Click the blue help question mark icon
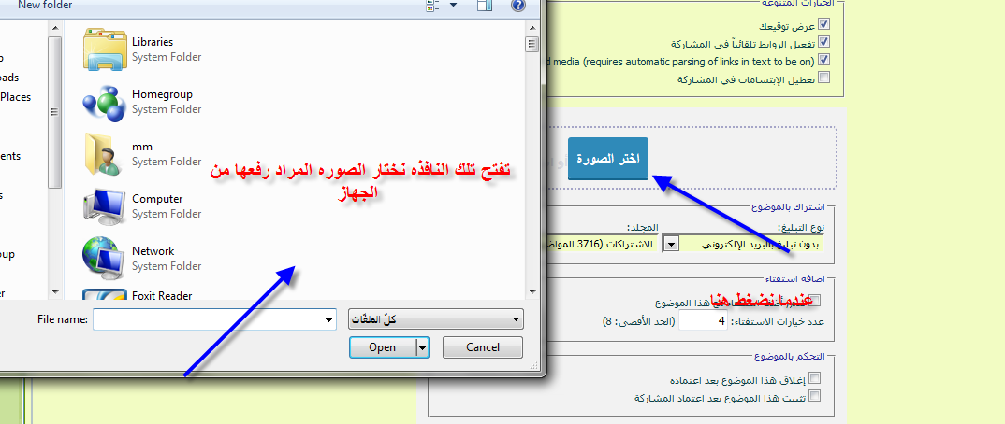 pyautogui.click(x=518, y=5)
